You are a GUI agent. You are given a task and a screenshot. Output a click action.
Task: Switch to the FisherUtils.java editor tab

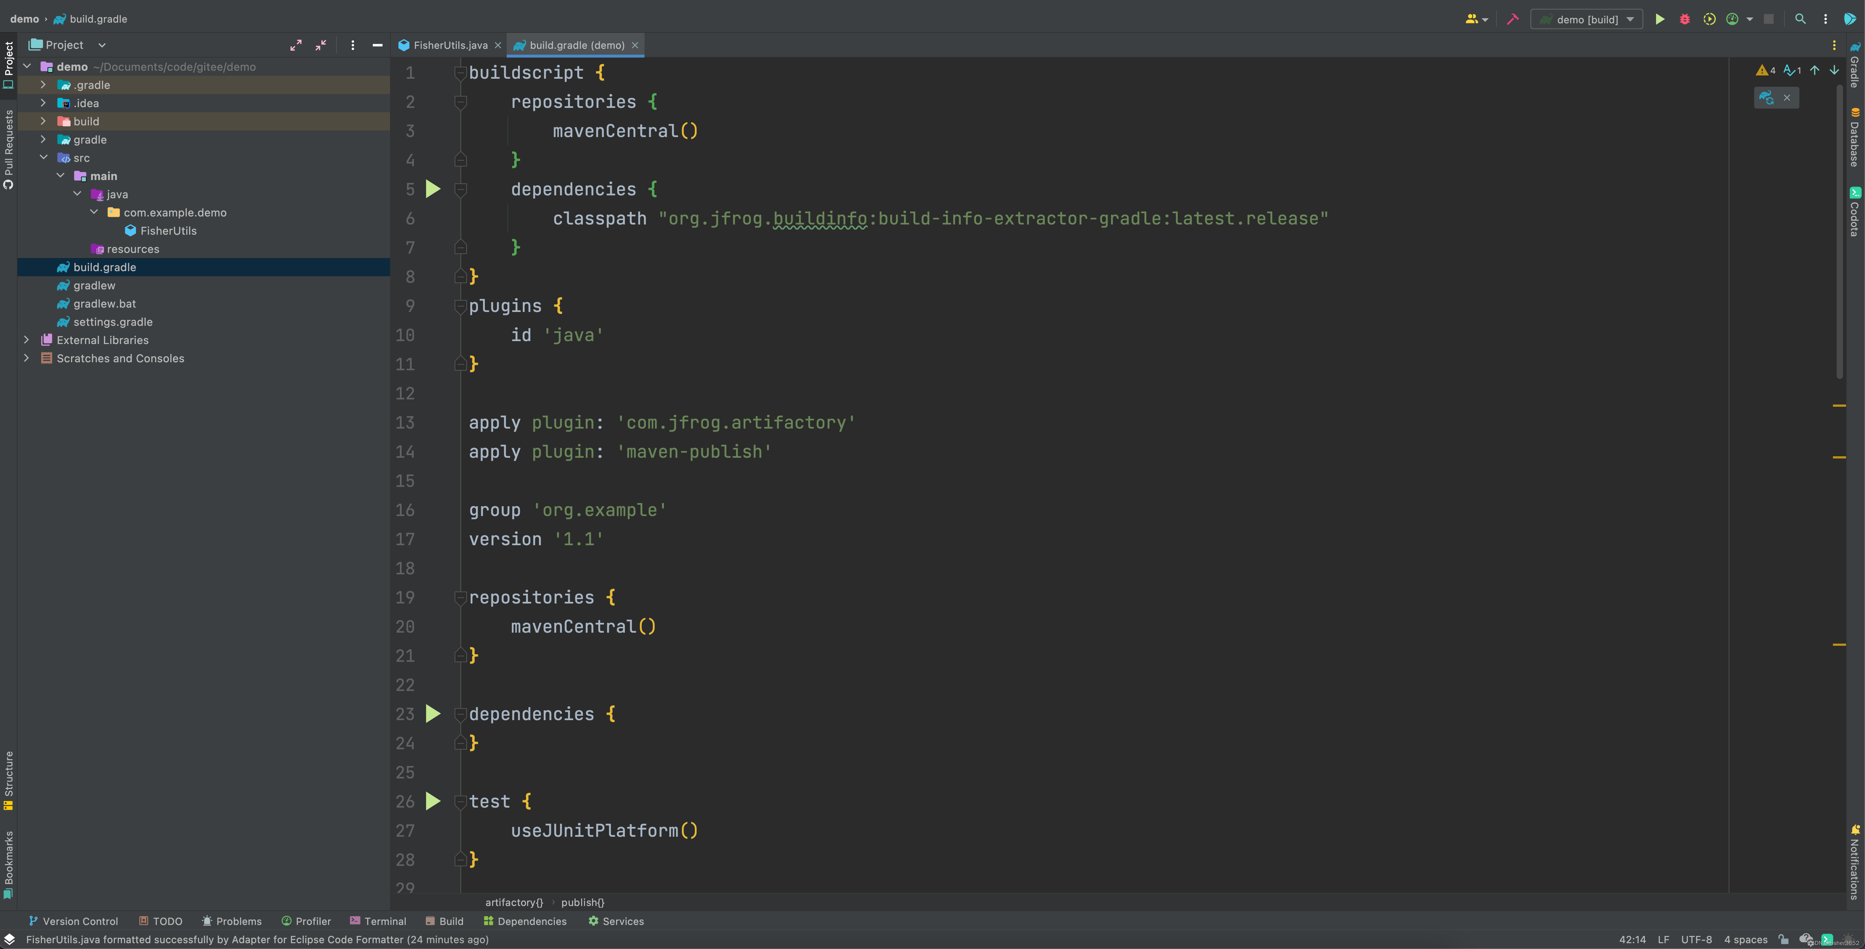pos(449,45)
